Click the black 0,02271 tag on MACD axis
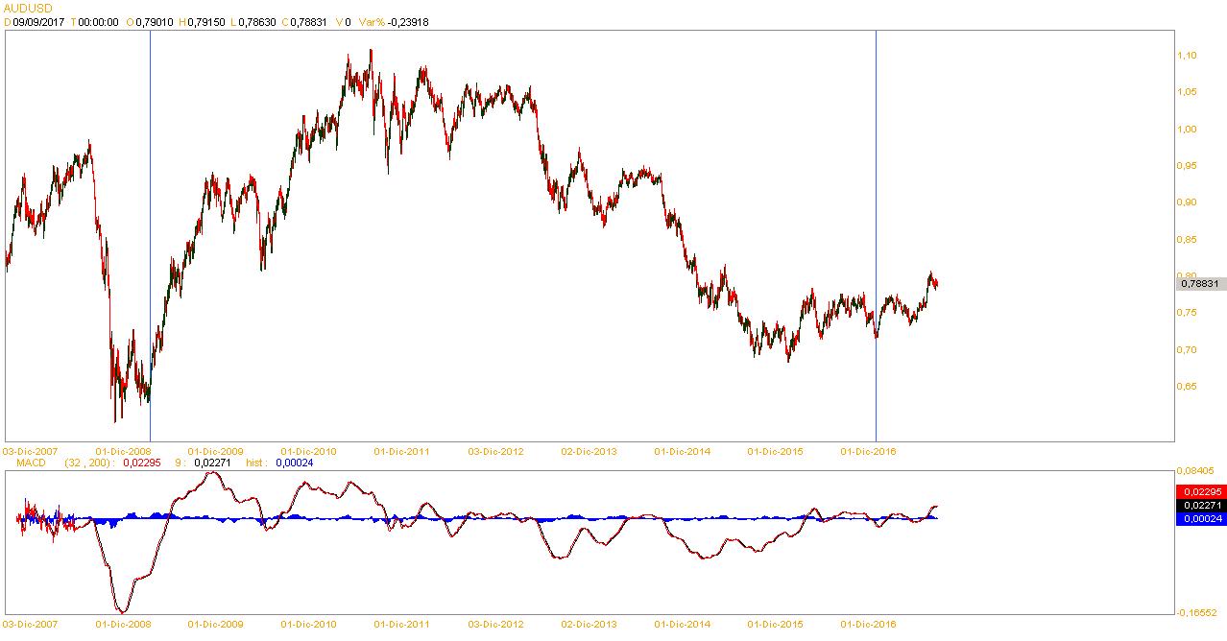Screen dimensions: 1227x641 [x=1200, y=505]
